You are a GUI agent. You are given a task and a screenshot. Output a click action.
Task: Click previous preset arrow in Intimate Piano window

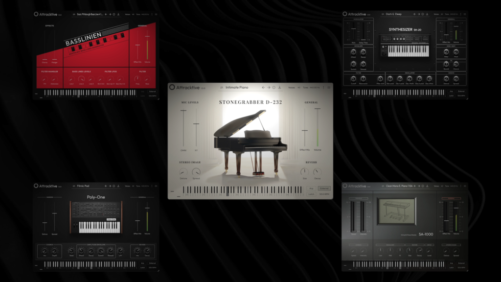(263, 88)
